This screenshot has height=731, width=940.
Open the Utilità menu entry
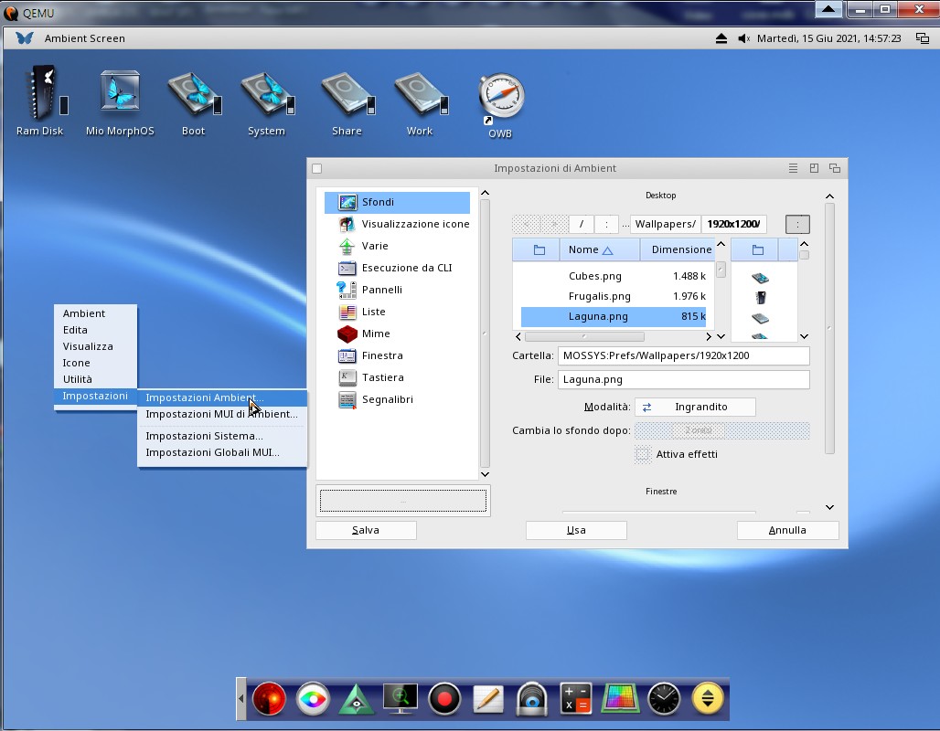point(78,379)
